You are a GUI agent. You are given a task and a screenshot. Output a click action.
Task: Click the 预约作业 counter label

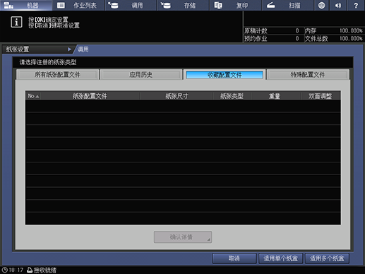click(256, 39)
